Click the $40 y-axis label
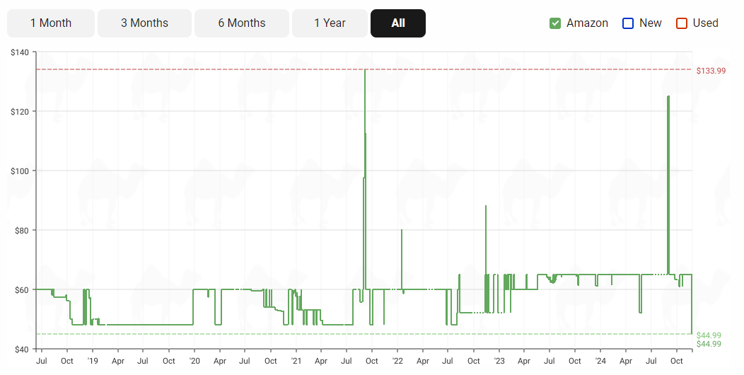The image size is (744, 375). point(21,350)
